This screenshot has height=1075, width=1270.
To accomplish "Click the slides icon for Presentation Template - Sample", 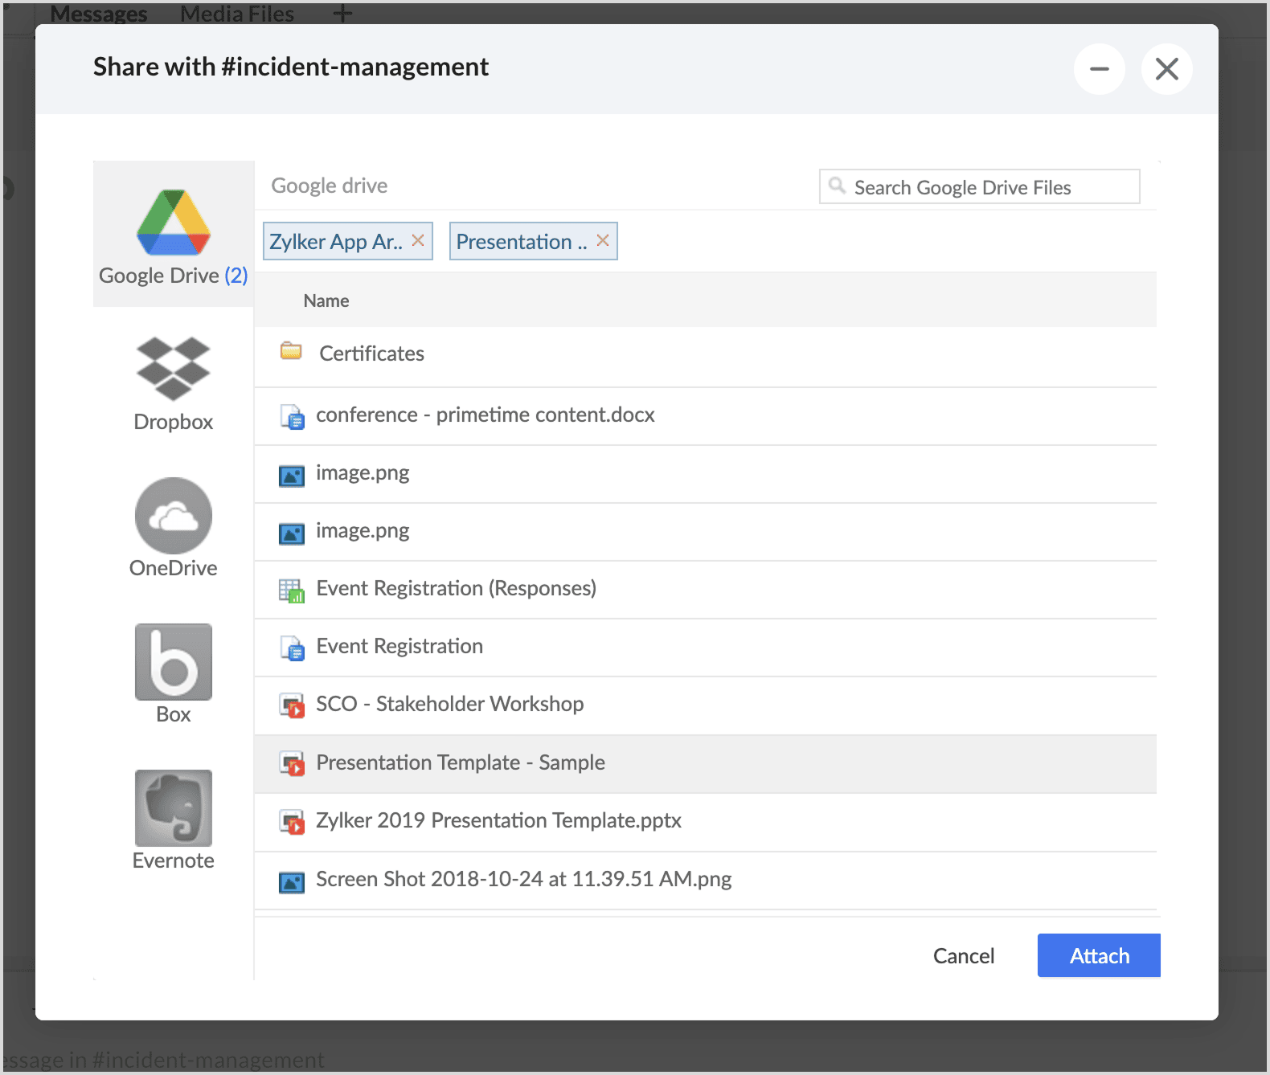I will [292, 764].
